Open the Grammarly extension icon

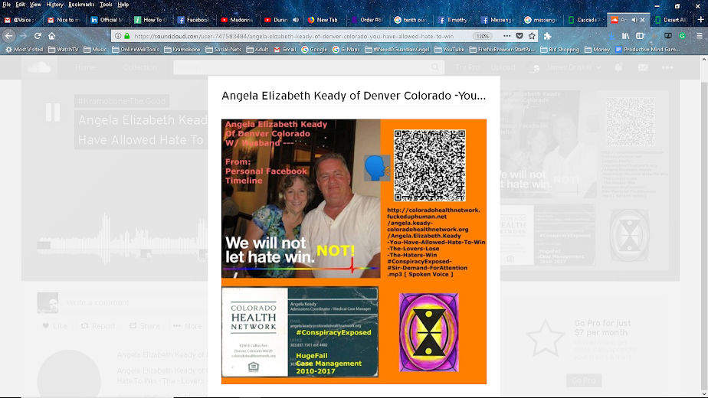(x=682, y=36)
